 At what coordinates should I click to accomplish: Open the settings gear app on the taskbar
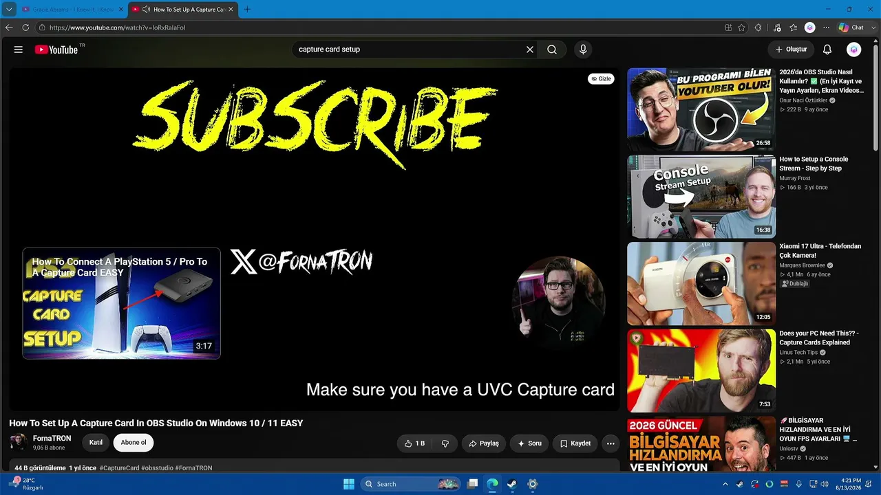coord(532,484)
